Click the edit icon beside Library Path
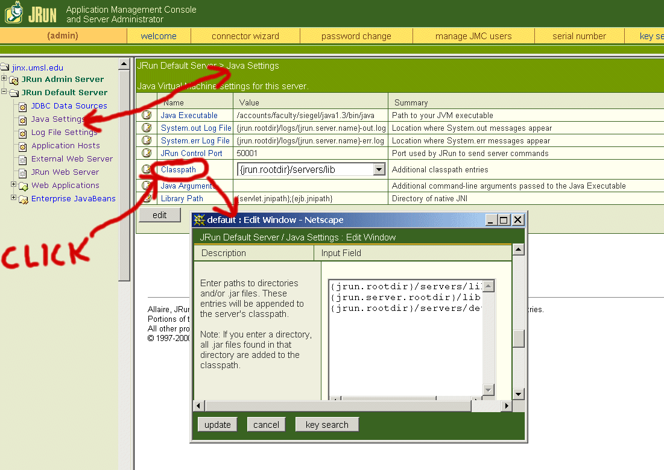664x470 pixels. click(147, 198)
